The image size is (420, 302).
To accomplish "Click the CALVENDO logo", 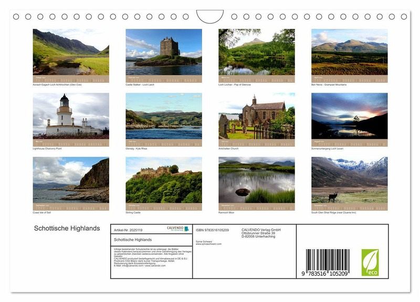I will [178, 229].
